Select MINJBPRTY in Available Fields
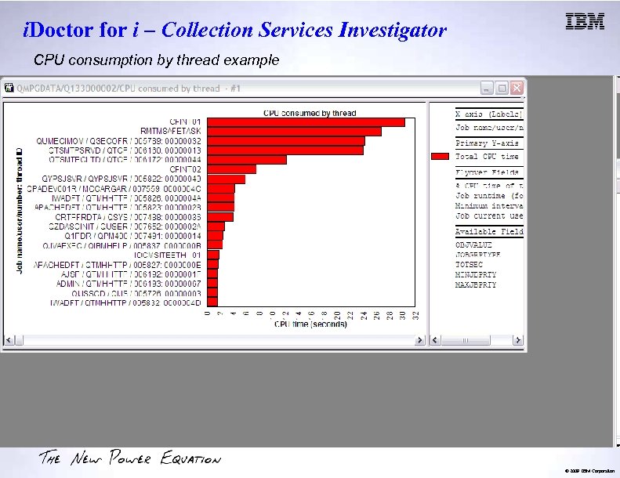The width and height of the screenshot is (620, 478). tap(475, 275)
